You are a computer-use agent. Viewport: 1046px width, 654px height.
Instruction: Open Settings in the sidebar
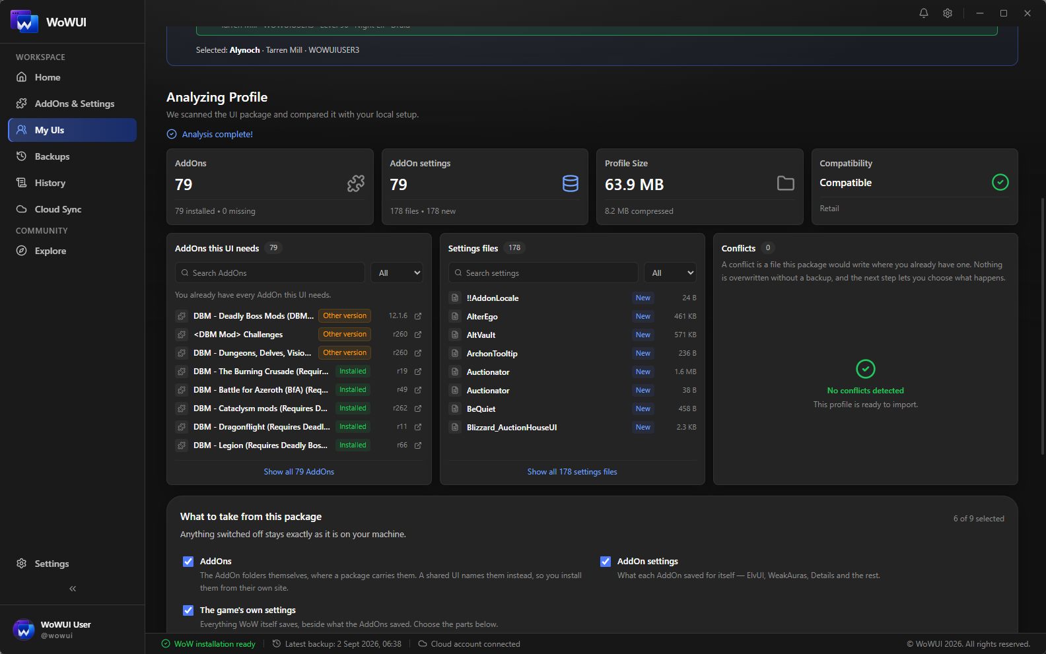[x=73, y=564]
